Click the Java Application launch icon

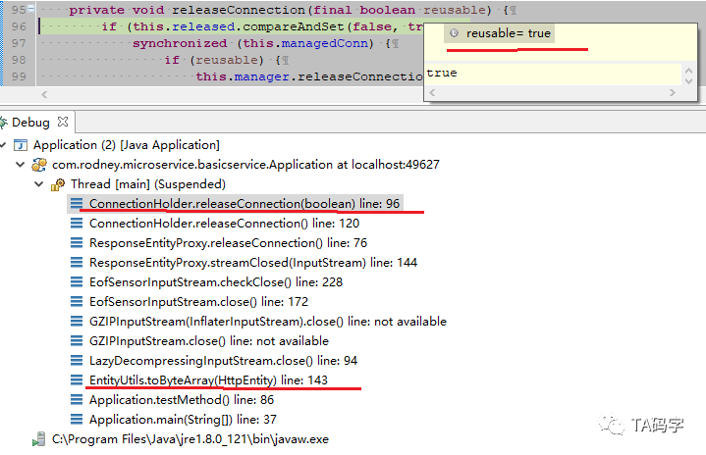21,145
